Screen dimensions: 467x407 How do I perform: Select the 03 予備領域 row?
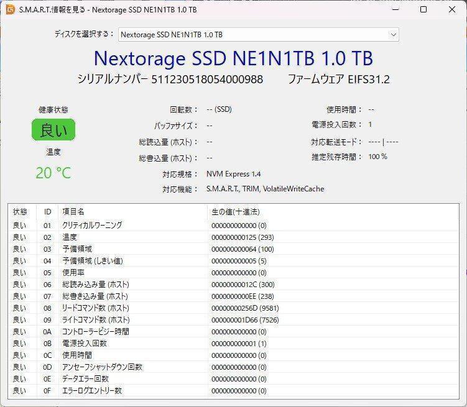point(234,249)
